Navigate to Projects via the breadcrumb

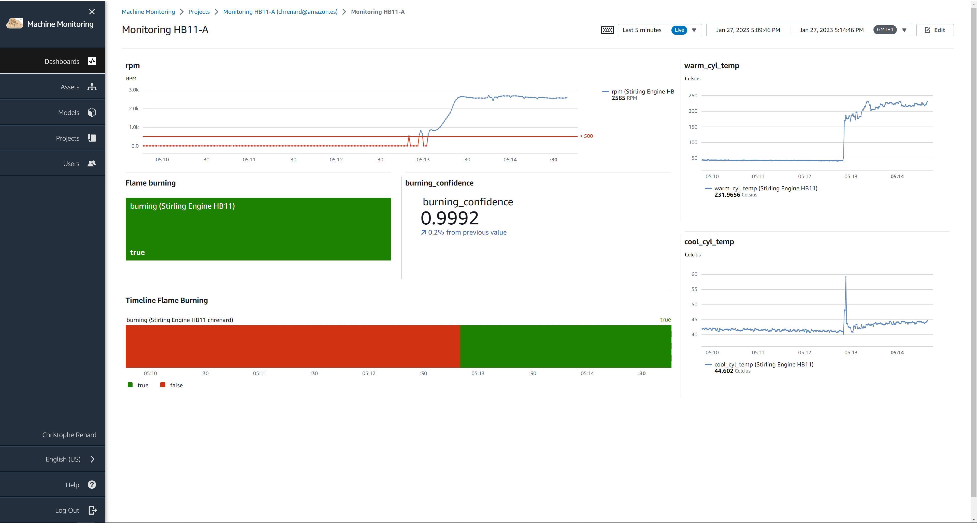[199, 12]
